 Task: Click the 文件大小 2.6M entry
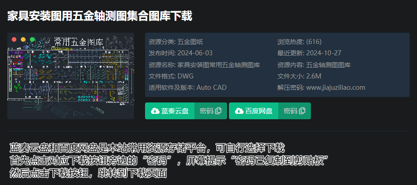pos(300,76)
